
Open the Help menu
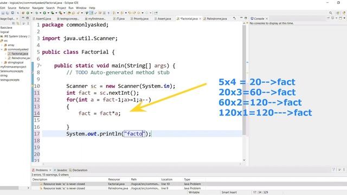pos(92,8)
